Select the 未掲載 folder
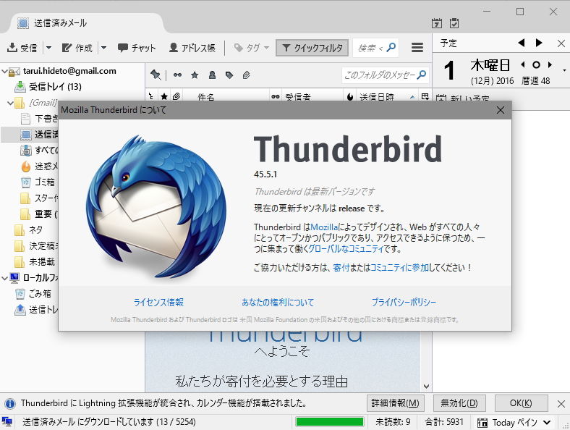570x430 pixels. click(x=35, y=262)
